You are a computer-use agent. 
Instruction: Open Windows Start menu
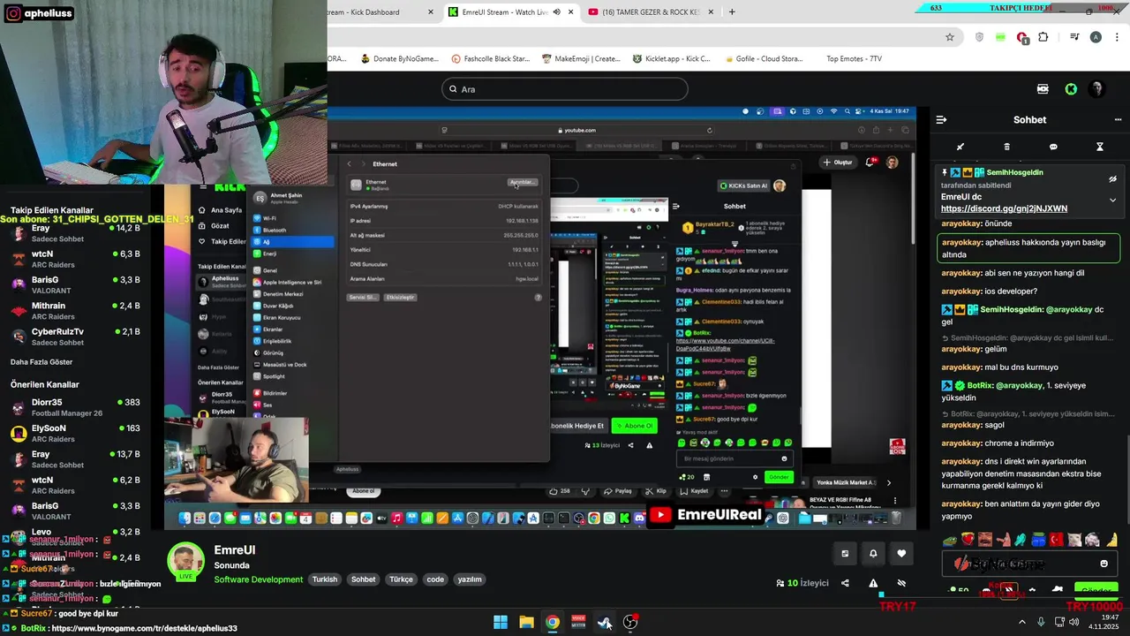500,622
